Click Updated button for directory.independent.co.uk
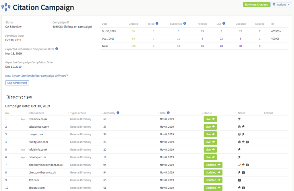The image size is (294, 191). tap(213, 165)
